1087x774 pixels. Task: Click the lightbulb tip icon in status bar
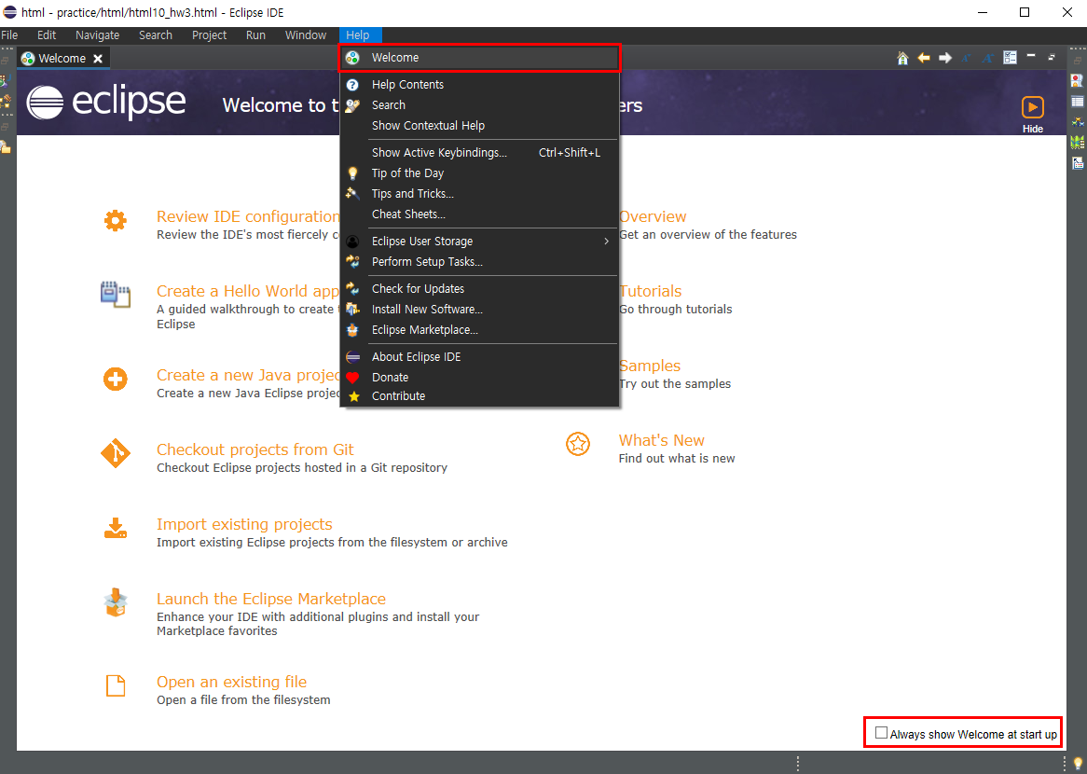coord(1078,764)
